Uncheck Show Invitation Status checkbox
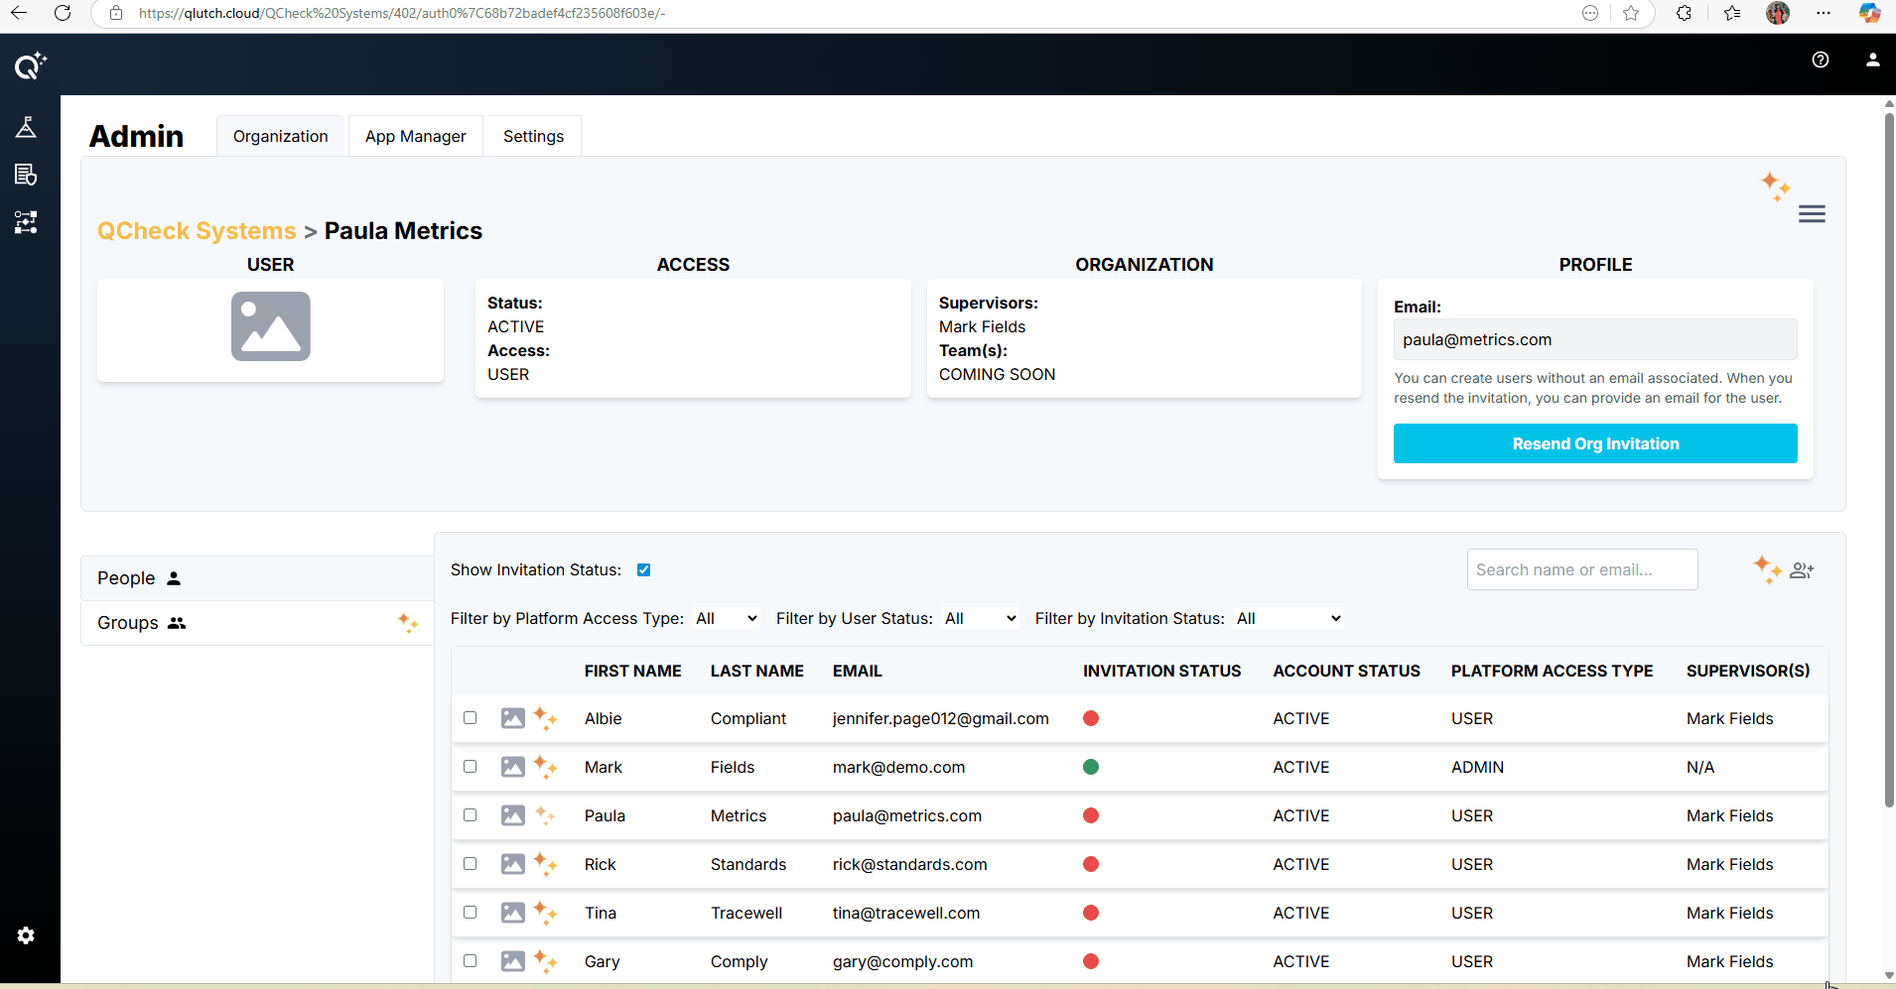The image size is (1896, 989). 643,570
